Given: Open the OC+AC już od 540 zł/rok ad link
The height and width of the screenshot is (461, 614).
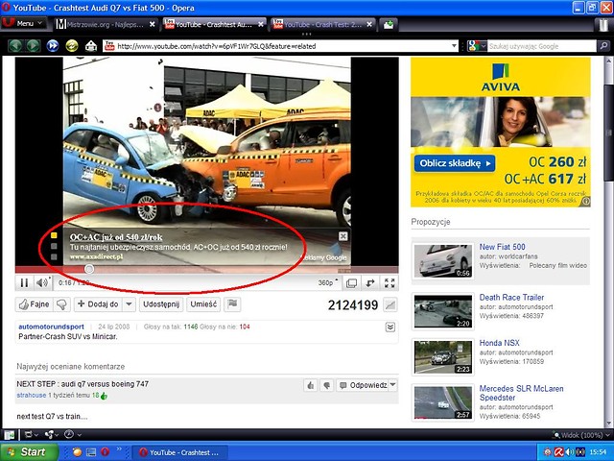Looking at the screenshot, I should coord(116,237).
